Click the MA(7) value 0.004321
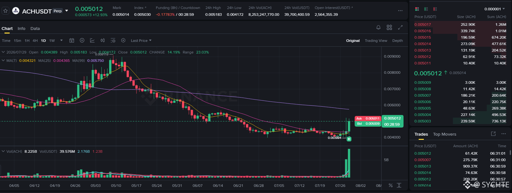Image resolution: width=512 pixels, height=193 pixels. pos(27,61)
